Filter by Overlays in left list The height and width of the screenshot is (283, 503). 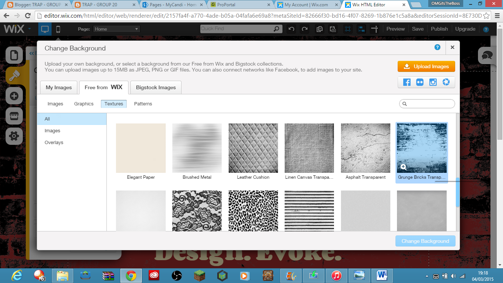point(54,143)
